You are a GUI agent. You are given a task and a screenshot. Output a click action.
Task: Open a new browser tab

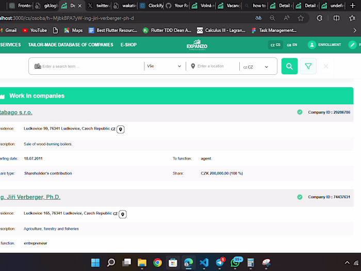(352, 6)
